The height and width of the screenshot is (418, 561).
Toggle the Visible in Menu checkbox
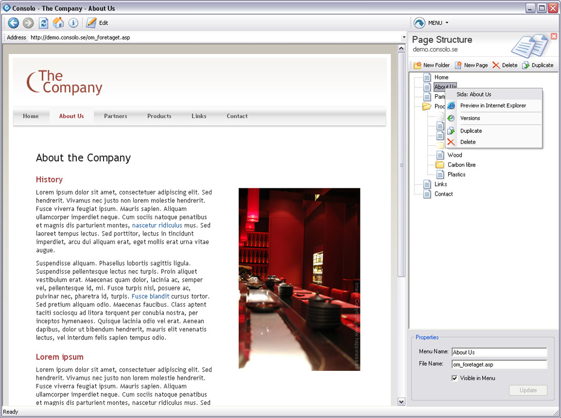tap(455, 378)
